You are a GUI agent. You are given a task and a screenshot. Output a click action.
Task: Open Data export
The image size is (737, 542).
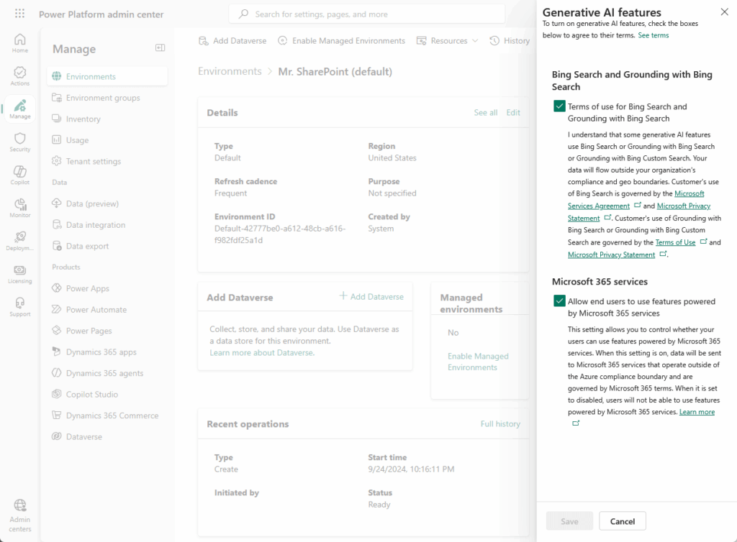(x=107, y=246)
